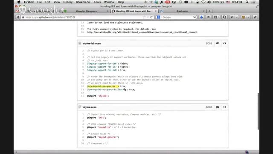Click the wrench developer tools icon
Viewport: 273px width, 154px height.
point(255,17)
